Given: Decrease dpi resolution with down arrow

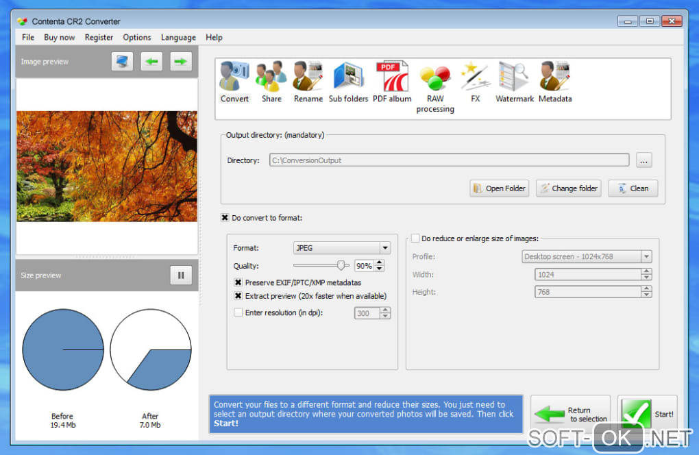Looking at the screenshot, I should pyautogui.click(x=386, y=316).
